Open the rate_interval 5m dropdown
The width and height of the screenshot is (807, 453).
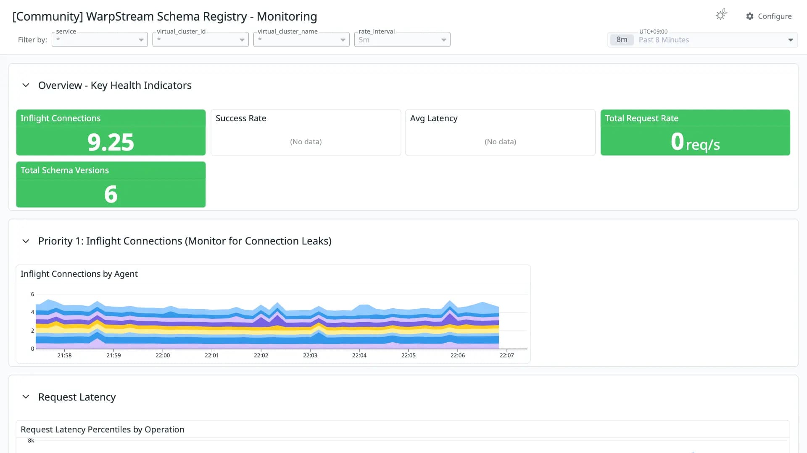[402, 39]
